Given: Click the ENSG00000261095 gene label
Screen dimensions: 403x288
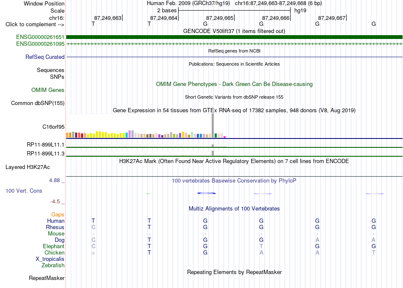Looking at the screenshot, I should coord(40,44).
